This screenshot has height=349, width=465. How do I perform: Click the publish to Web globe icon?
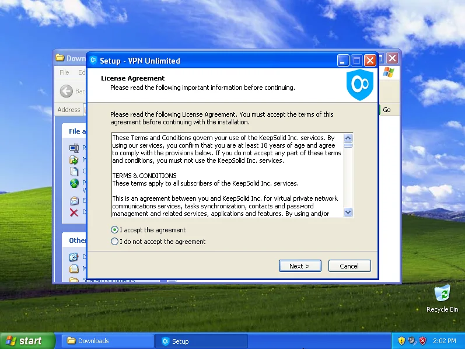(74, 183)
